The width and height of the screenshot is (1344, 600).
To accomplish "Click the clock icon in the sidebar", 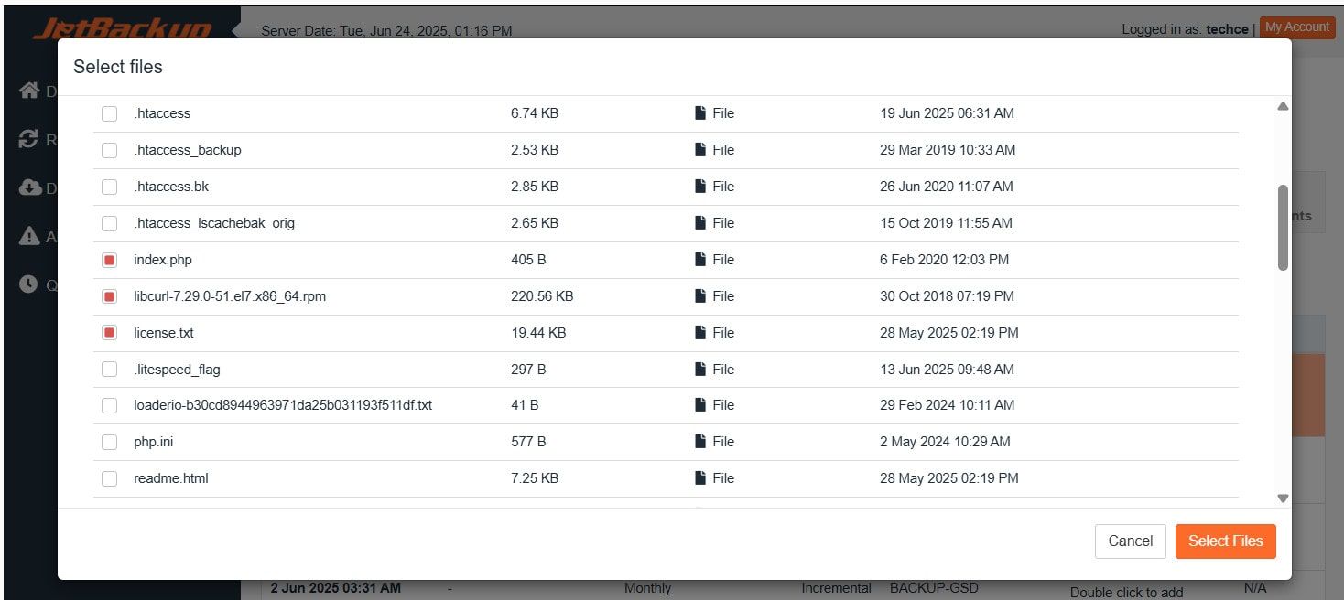I will (29, 284).
